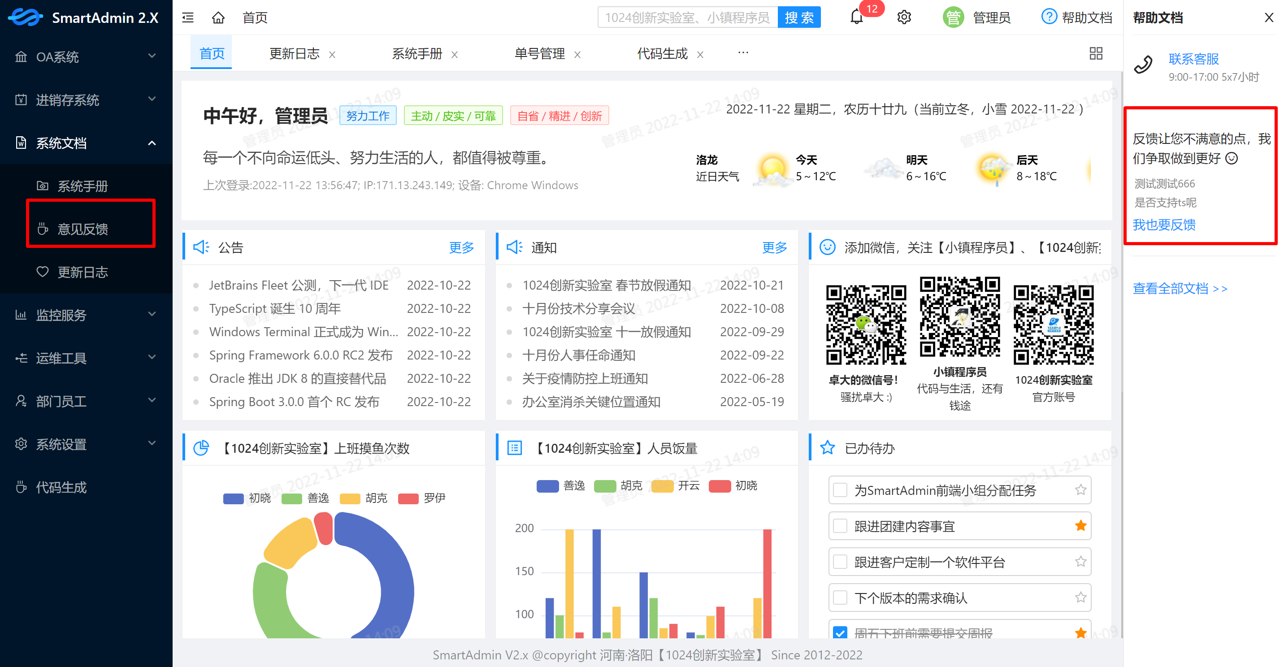This screenshot has width=1284, height=667.
Task: Expand the 监控服务 sidebar menu
Action: coord(86,315)
